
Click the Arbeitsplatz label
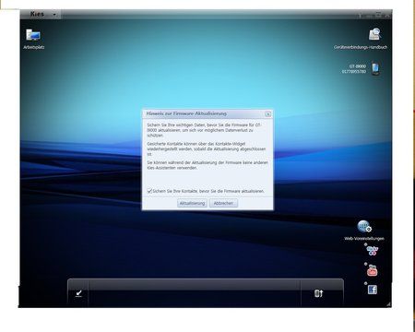(x=34, y=47)
